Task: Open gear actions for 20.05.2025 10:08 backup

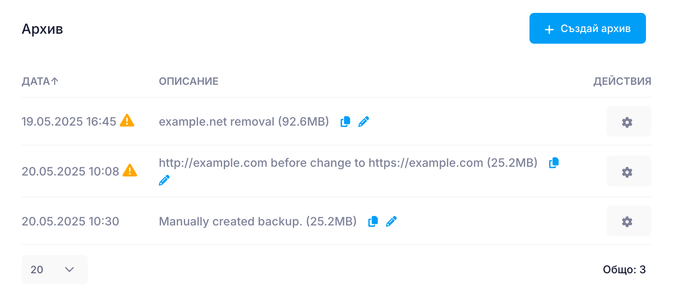Action: click(x=628, y=171)
